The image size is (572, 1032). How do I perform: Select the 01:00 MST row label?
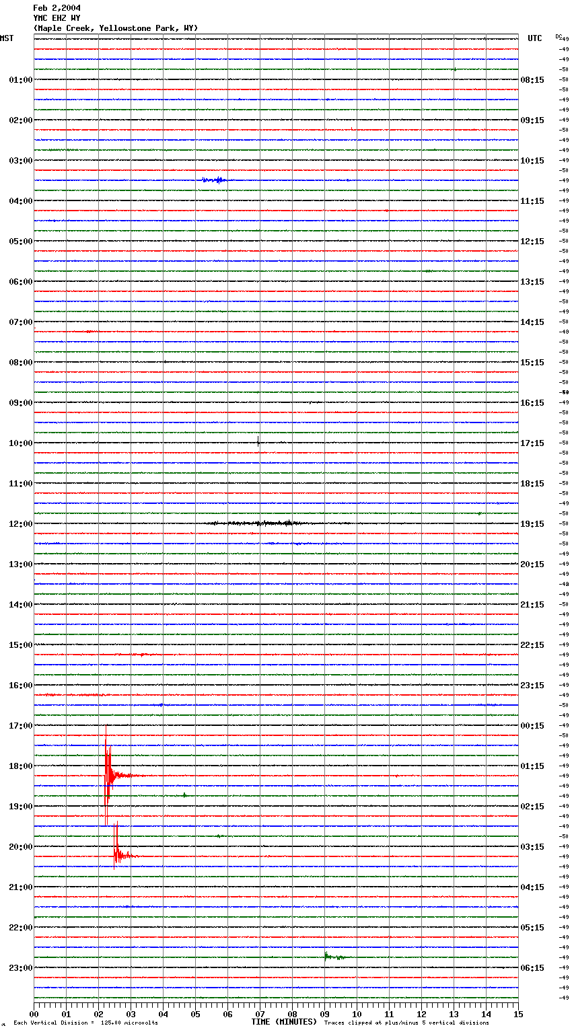[x=21, y=80]
